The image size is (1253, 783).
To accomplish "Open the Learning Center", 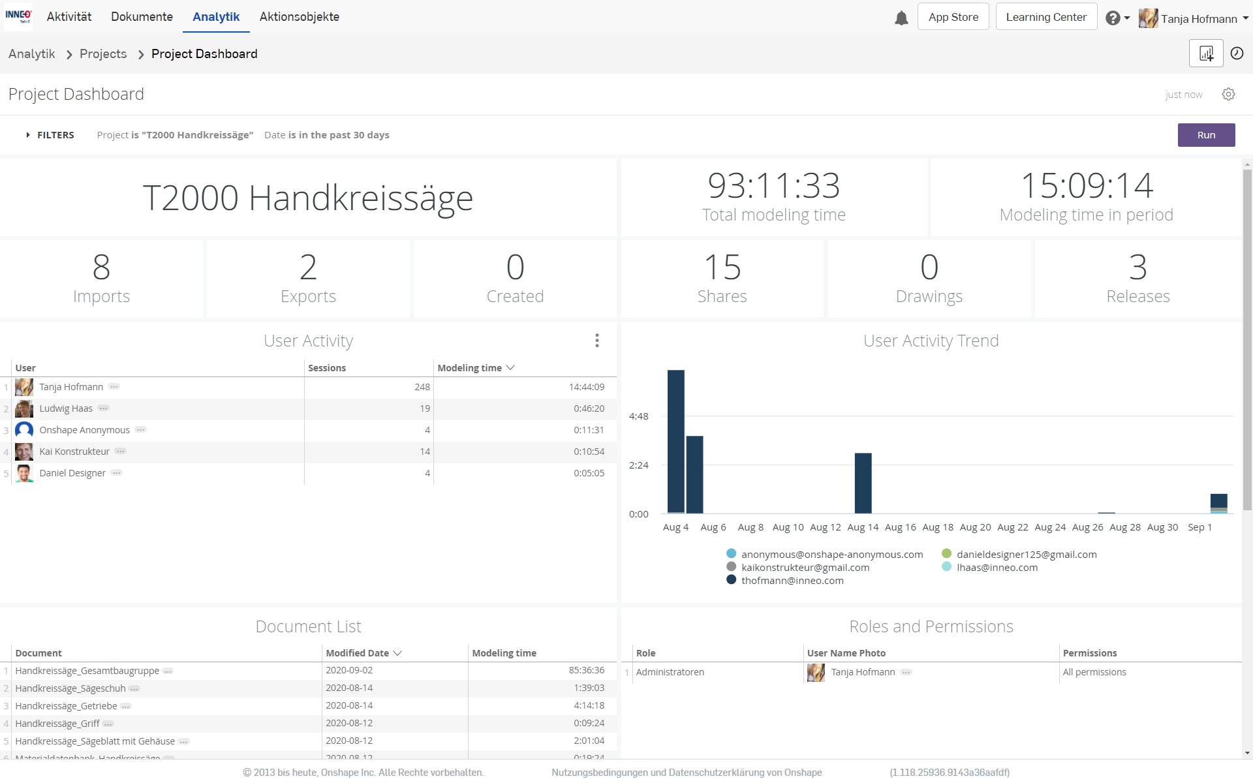I will 1045,17.
